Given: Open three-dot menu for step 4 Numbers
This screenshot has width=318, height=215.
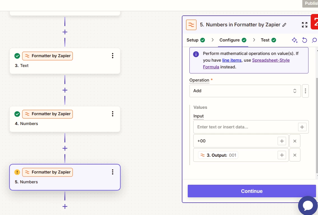Looking at the screenshot, I should click(113, 114).
